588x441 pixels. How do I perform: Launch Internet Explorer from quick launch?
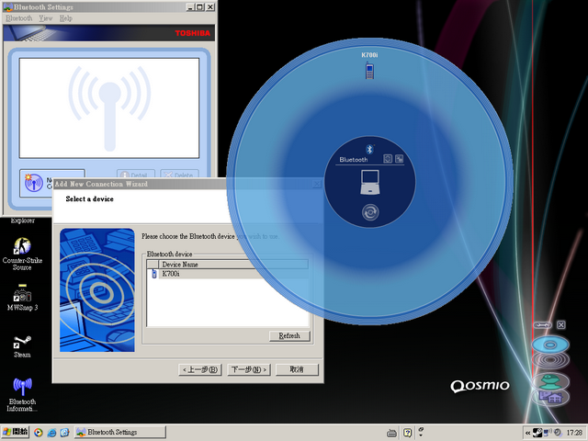click(51, 433)
